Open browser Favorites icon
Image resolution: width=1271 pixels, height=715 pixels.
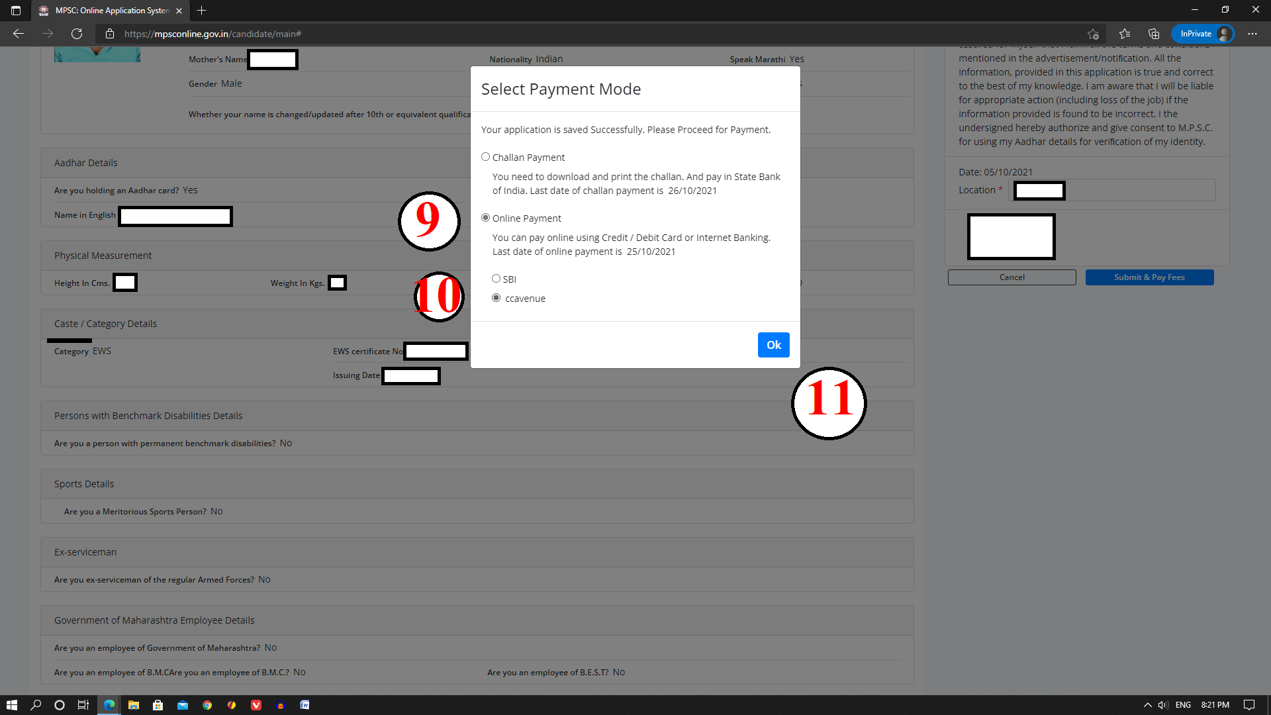coord(1124,34)
